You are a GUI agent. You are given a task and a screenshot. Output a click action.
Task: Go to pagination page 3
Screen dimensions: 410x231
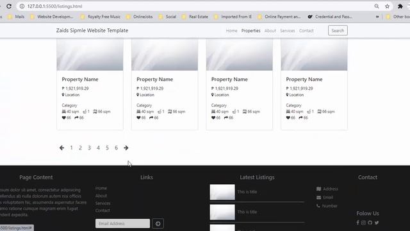[x=90, y=148]
